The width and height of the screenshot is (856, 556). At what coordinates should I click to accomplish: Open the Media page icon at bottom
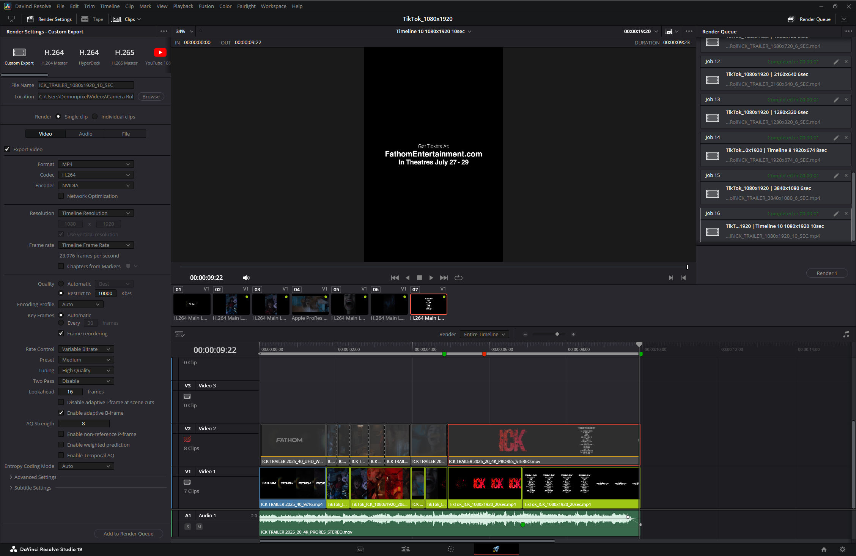(360, 549)
